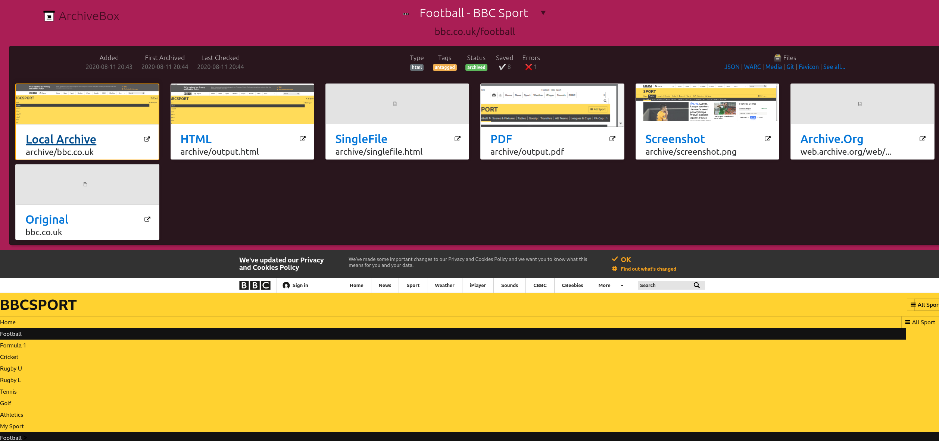Open the iPlayer navigation item

477,285
